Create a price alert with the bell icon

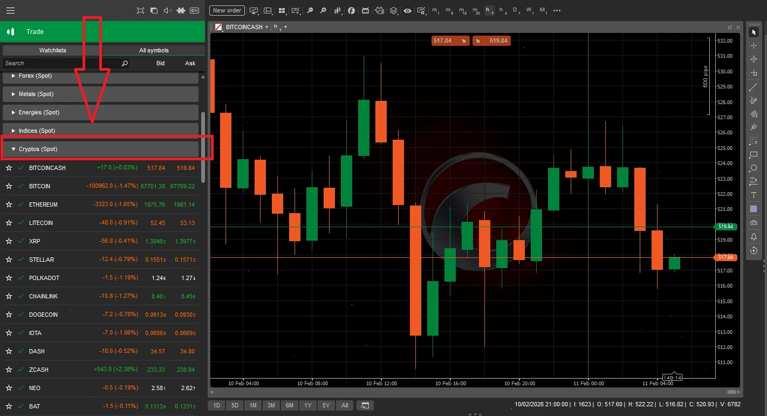[754, 236]
